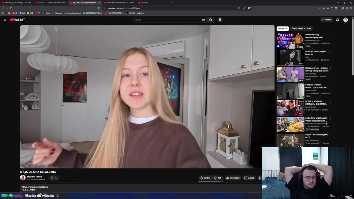Open the Filman.cc bookmark

click(x=57, y=13)
